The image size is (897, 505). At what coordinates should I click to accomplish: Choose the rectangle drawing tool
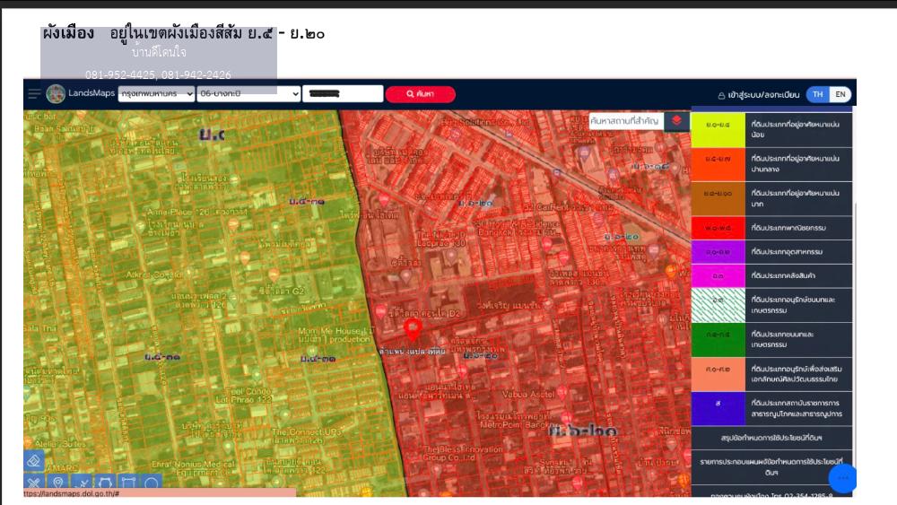click(127, 484)
